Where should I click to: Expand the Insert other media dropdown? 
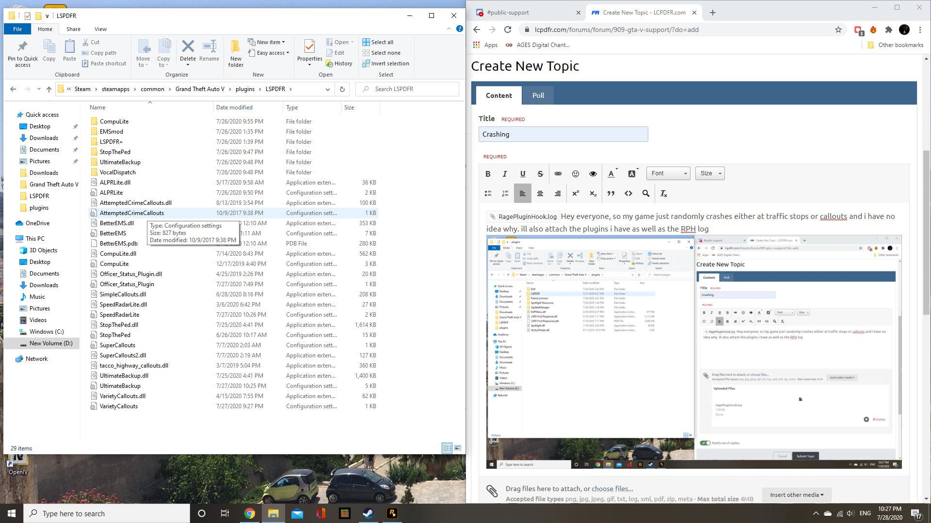tap(796, 494)
